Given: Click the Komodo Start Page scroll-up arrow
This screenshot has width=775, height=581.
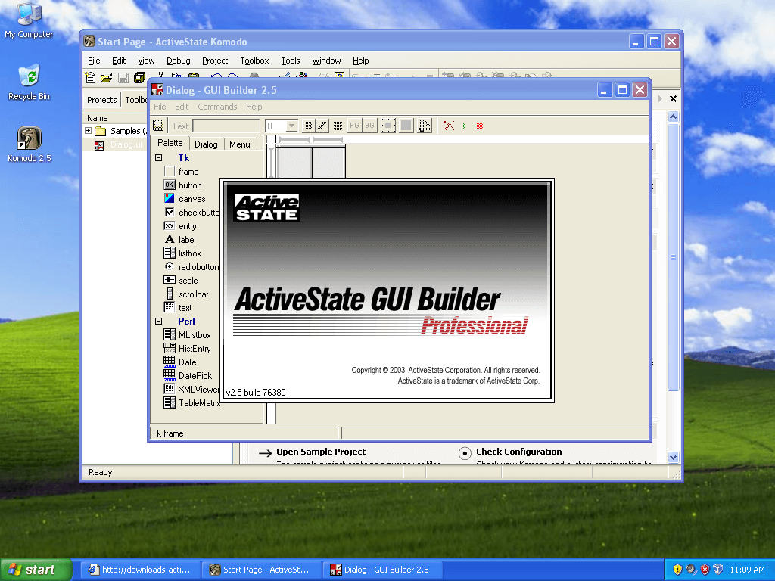Looking at the screenshot, I should [x=673, y=117].
